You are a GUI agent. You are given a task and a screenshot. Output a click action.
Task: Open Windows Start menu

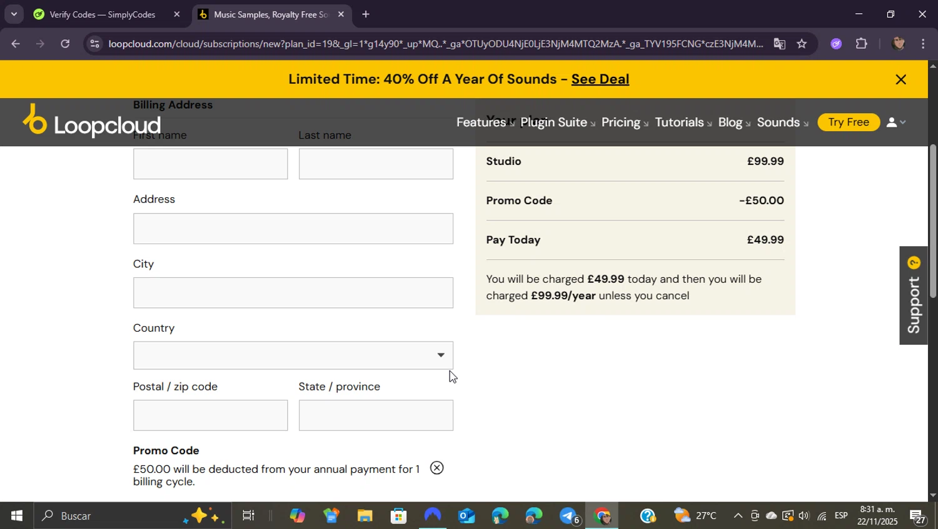[x=16, y=516]
